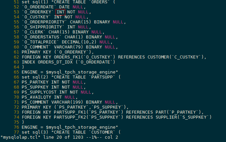Click pink NULL keyword on line 54
The image size is (226, 142).
(x=81, y=17)
